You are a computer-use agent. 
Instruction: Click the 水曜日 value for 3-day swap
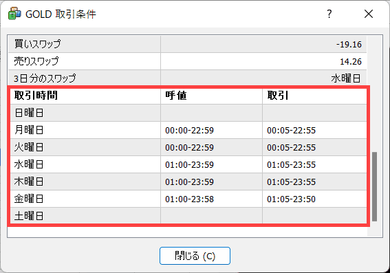(x=346, y=78)
